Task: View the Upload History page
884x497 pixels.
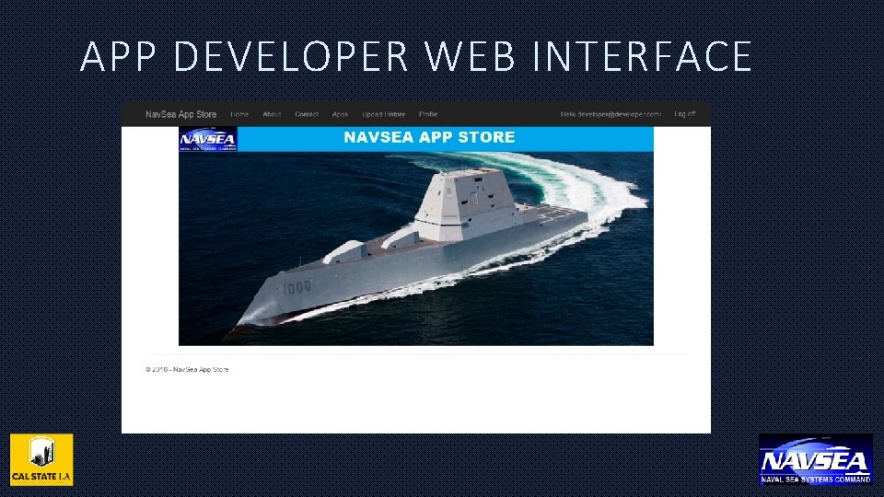Action: pos(383,114)
